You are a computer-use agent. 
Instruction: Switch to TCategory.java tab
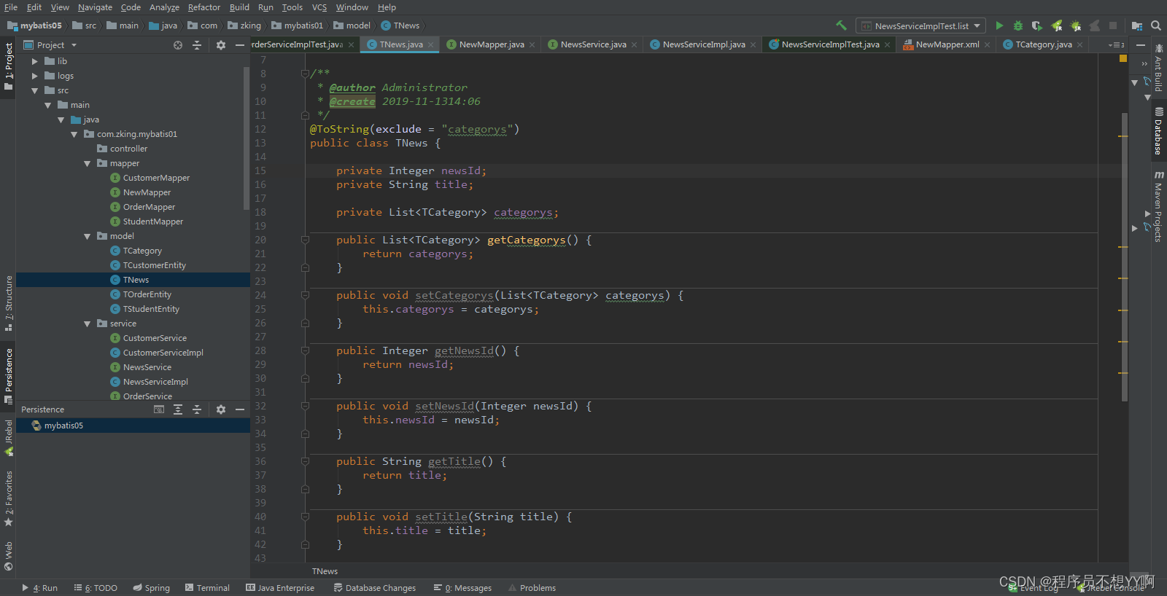[x=1044, y=45]
